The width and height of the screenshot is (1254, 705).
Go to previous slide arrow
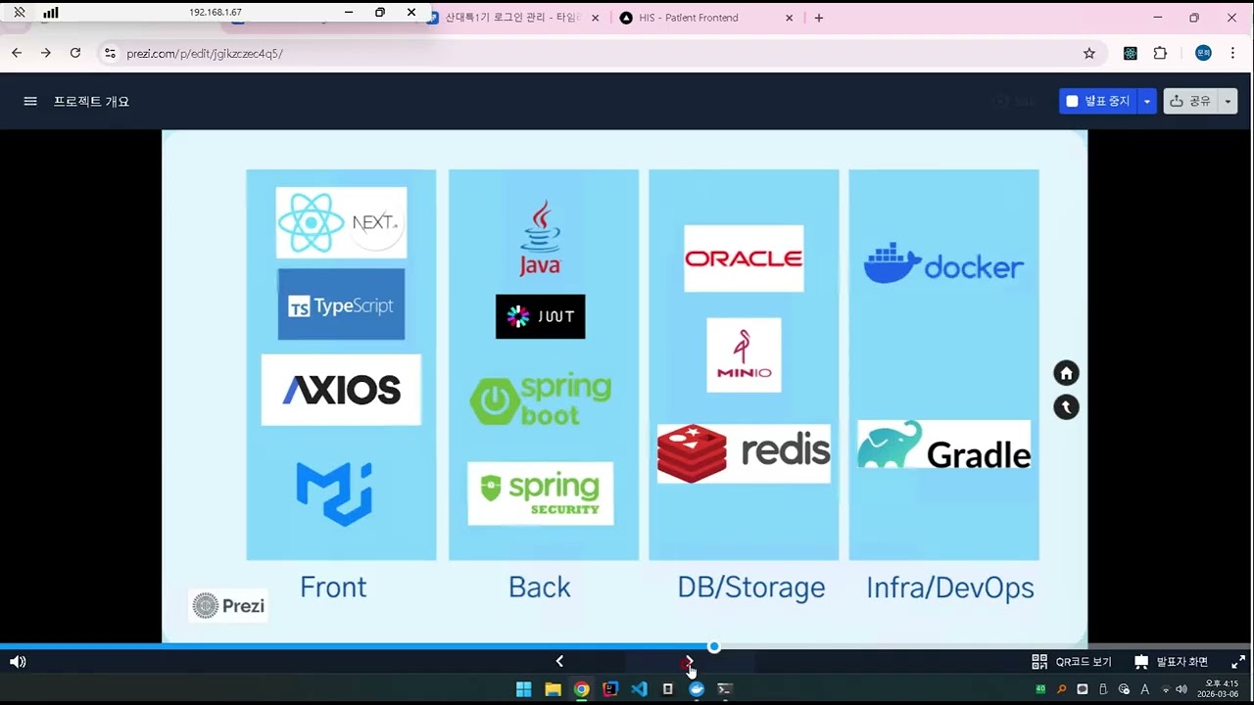[559, 661]
